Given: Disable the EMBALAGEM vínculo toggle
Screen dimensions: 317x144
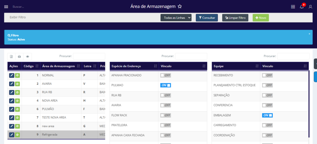Looking at the screenshot, I should pyautogui.click(x=267, y=115).
